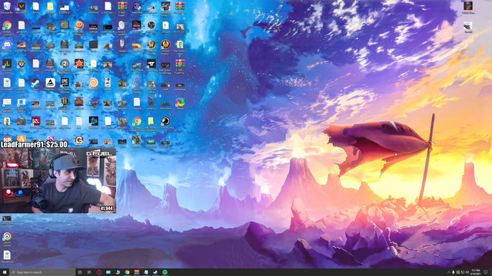Screen dimensions: 492x276
Task: Open the Google Chrome desktop shortcut
Action: 7,28
